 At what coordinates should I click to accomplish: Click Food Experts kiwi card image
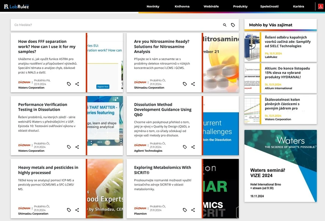(x=105, y=188)
